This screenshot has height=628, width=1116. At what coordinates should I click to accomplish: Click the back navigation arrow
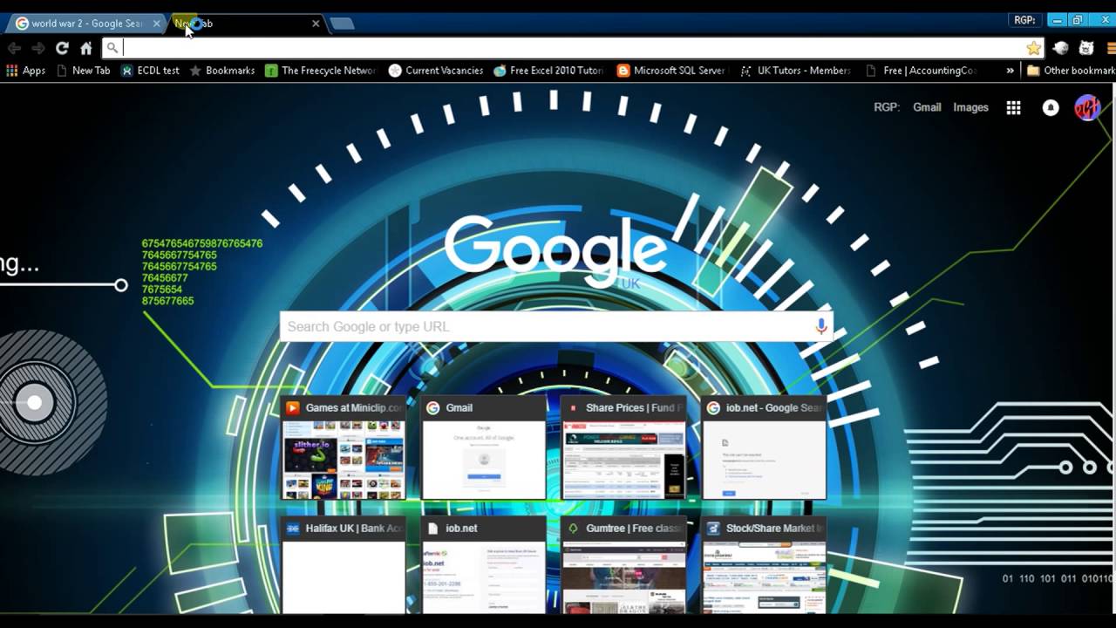(14, 48)
